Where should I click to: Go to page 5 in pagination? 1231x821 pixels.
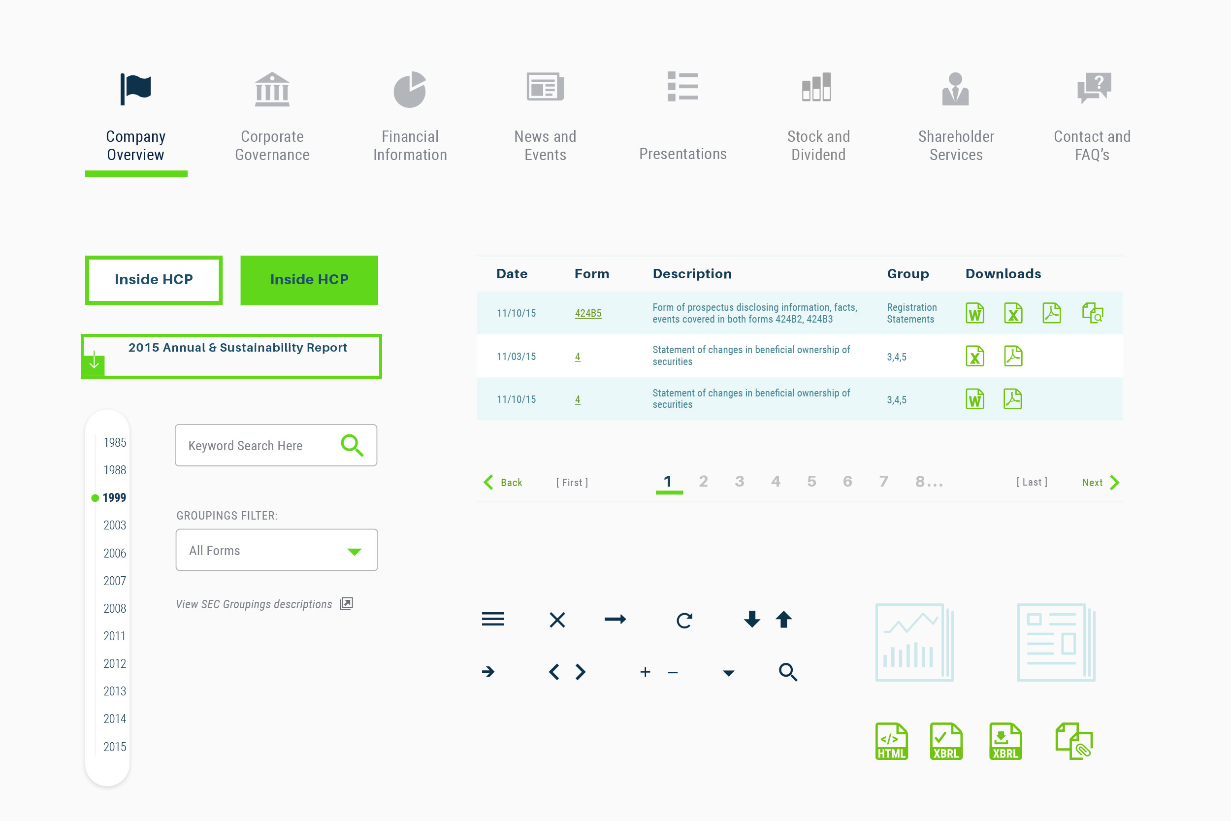point(811,481)
